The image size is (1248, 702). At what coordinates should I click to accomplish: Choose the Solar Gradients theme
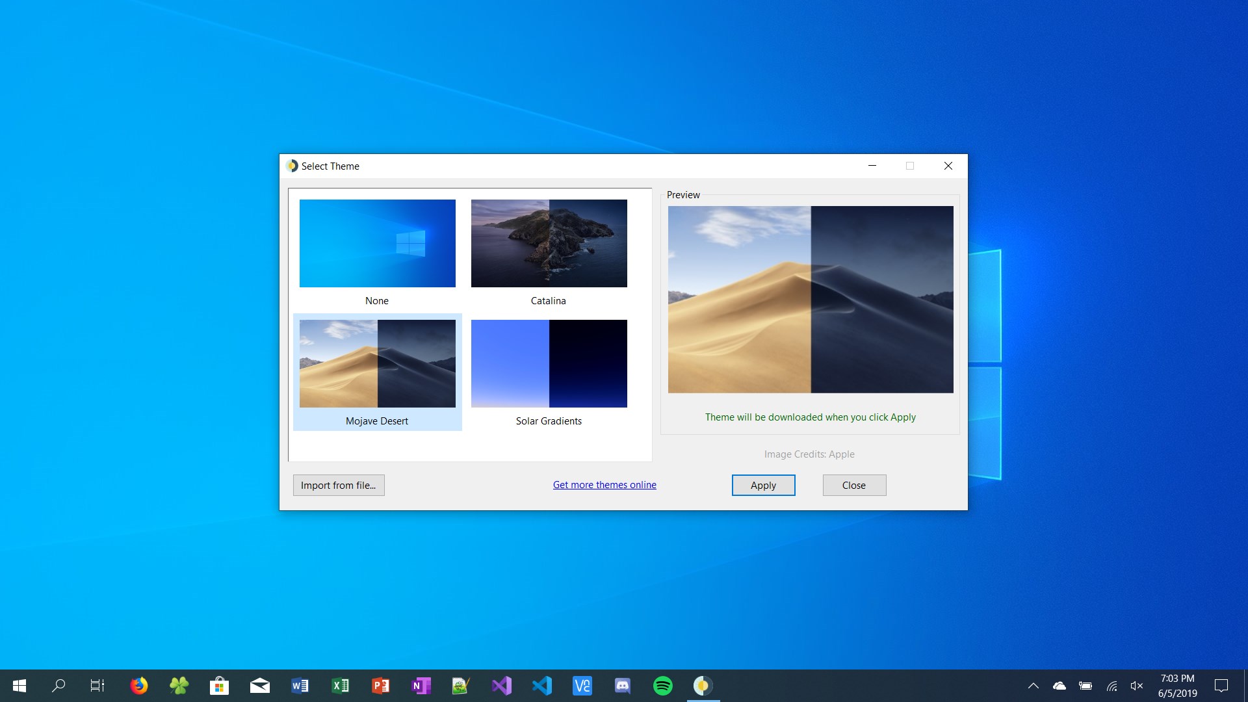[x=549, y=363]
